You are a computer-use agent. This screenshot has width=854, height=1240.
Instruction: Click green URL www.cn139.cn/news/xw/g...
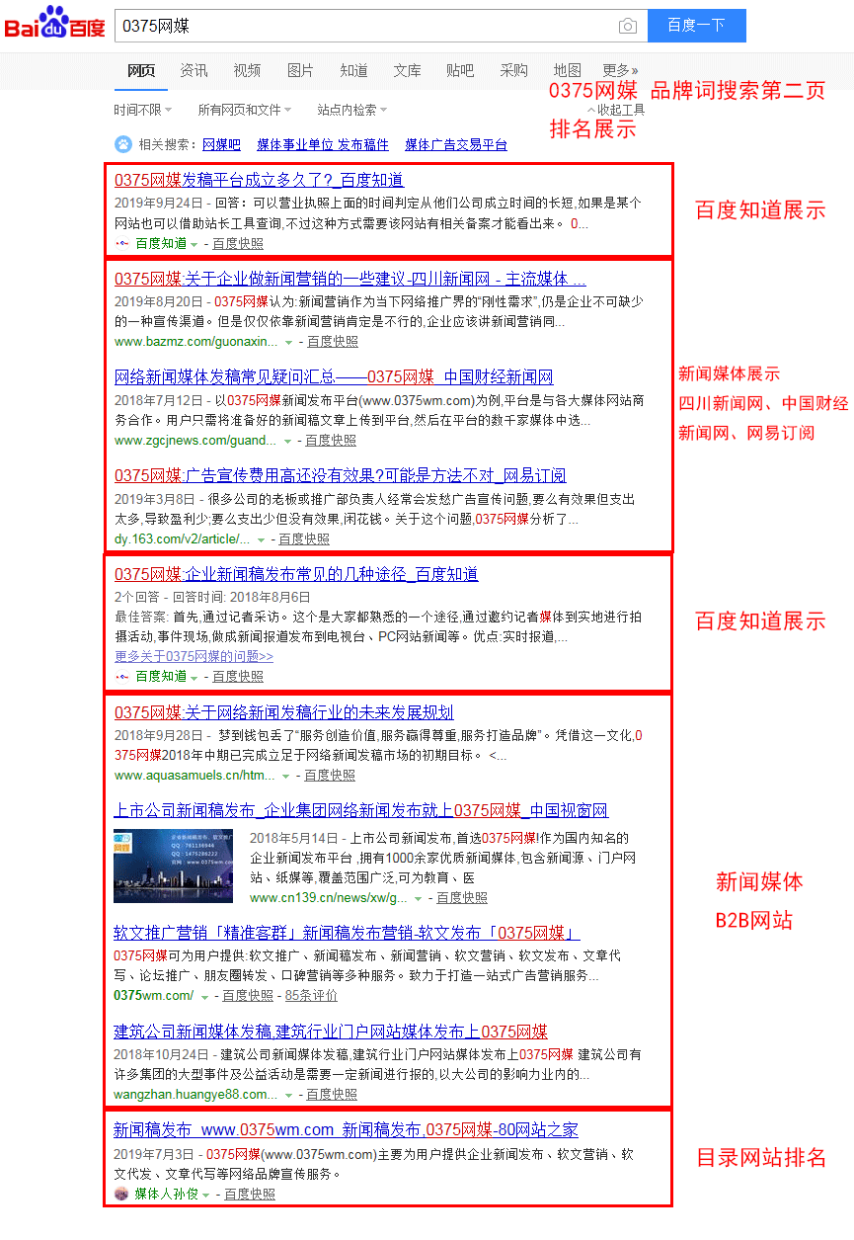[329, 898]
